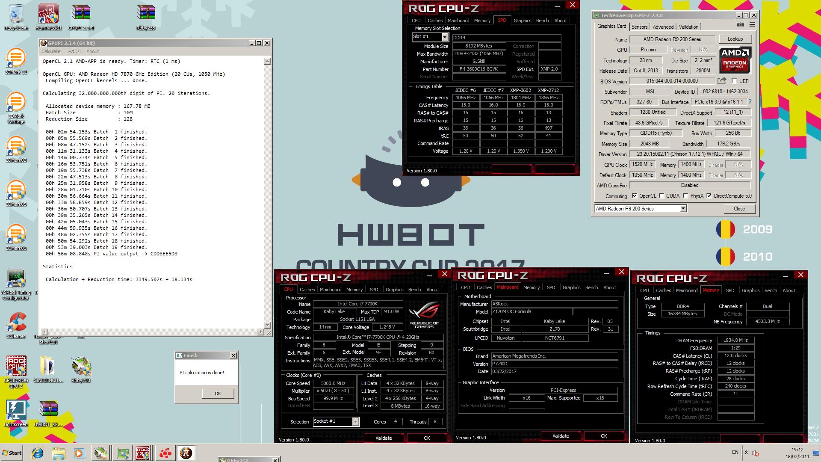Expand the Socket #1 selection dropdown
Image resolution: width=821 pixels, height=462 pixels.
pyautogui.click(x=355, y=421)
